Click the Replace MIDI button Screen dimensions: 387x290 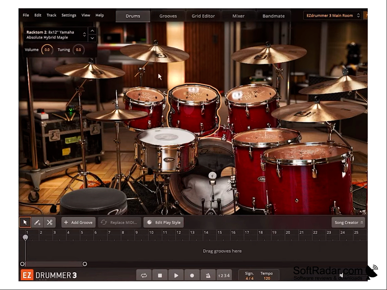point(119,222)
